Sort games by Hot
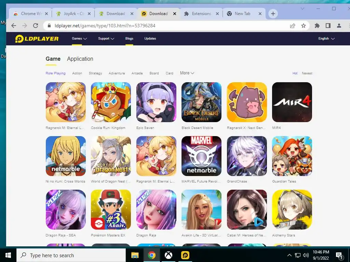The height and width of the screenshot is (262, 350). click(295, 73)
